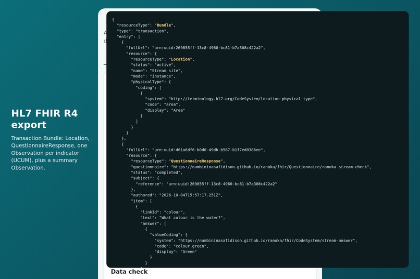420x279 pixels.
Task: Click the "physicalType": { line
Action: coord(151,82)
